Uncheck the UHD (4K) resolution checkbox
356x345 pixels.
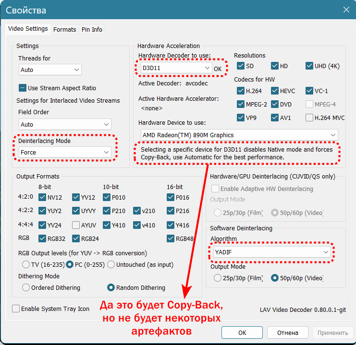tap(309, 66)
